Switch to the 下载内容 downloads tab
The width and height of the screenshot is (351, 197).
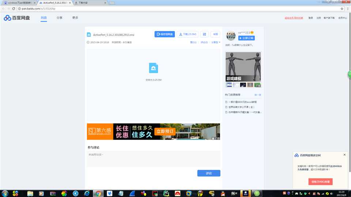(x=90, y=3)
